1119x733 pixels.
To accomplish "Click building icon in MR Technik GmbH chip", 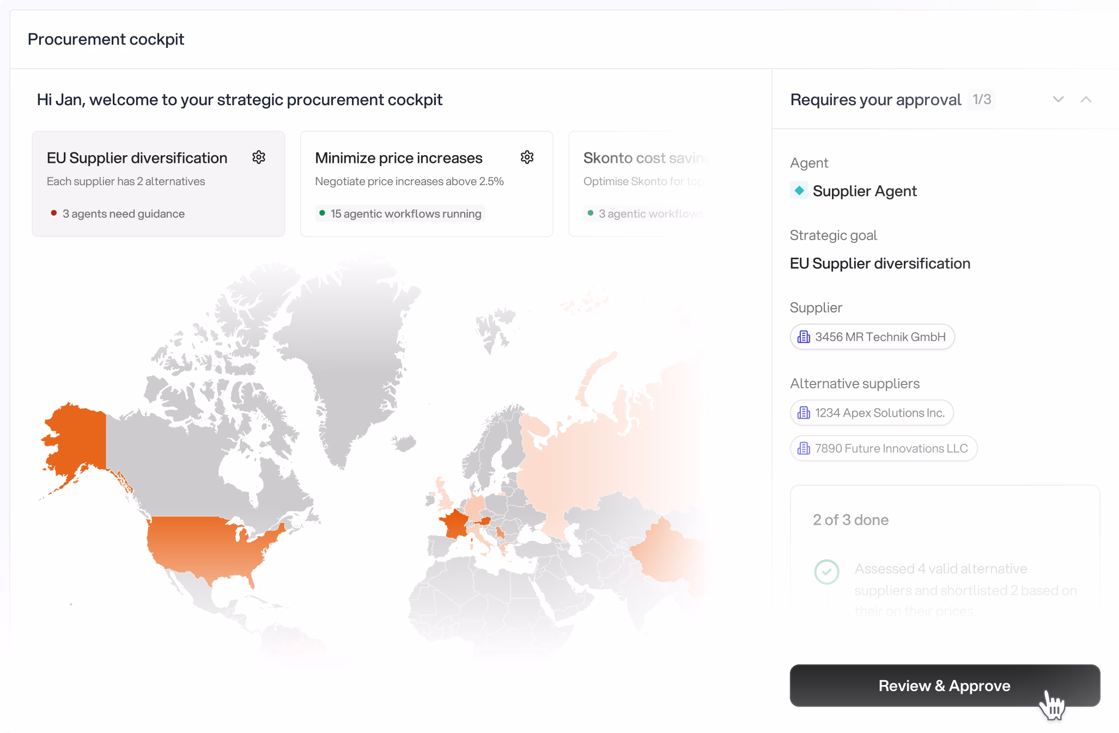I will coord(804,337).
